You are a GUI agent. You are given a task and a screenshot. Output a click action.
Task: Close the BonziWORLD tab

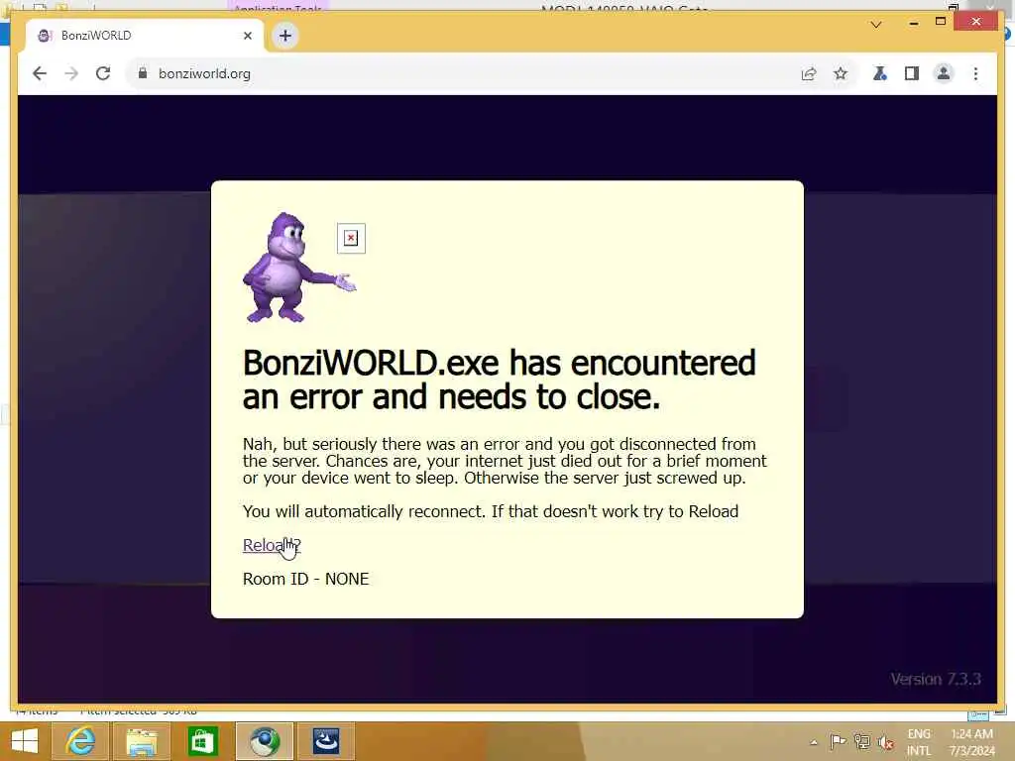click(x=247, y=36)
